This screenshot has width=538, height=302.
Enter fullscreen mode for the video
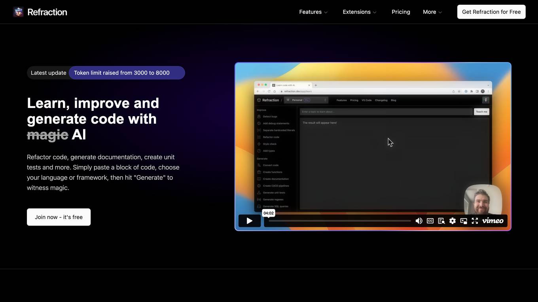click(475, 221)
